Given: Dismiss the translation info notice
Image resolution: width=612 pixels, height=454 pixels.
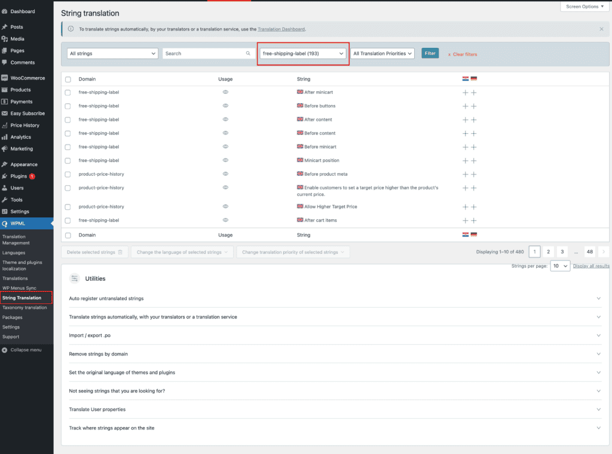Looking at the screenshot, I should pyautogui.click(x=601, y=29).
